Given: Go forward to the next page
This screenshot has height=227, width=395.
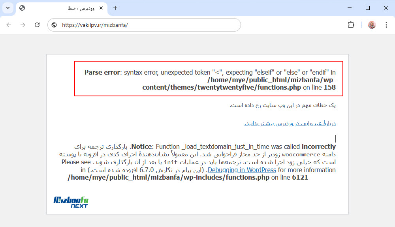Looking at the screenshot, I should tap(23, 25).
